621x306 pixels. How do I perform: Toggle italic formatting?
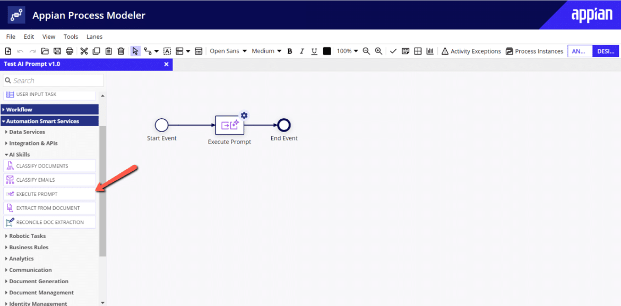pyautogui.click(x=301, y=50)
